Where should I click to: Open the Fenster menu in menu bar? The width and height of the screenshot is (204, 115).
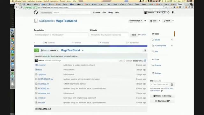(x=62, y=1)
